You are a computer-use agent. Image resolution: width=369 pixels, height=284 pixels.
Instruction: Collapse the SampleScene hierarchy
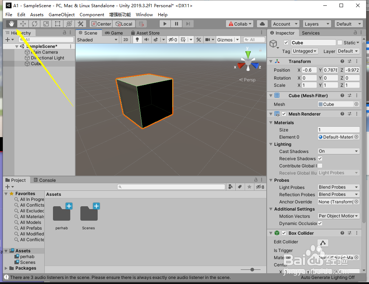coord(17,46)
